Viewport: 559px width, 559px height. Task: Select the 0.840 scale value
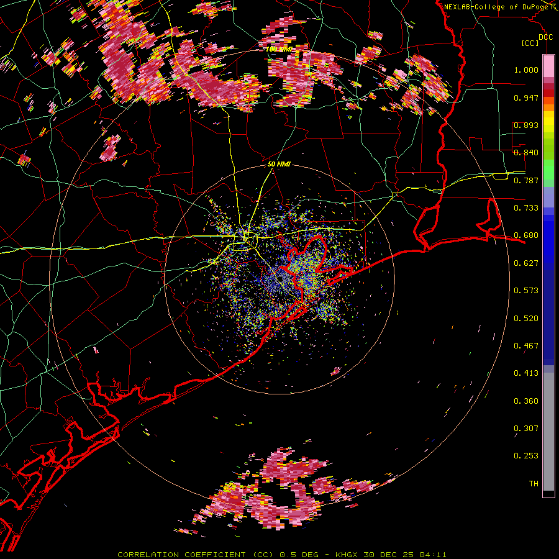pos(526,153)
